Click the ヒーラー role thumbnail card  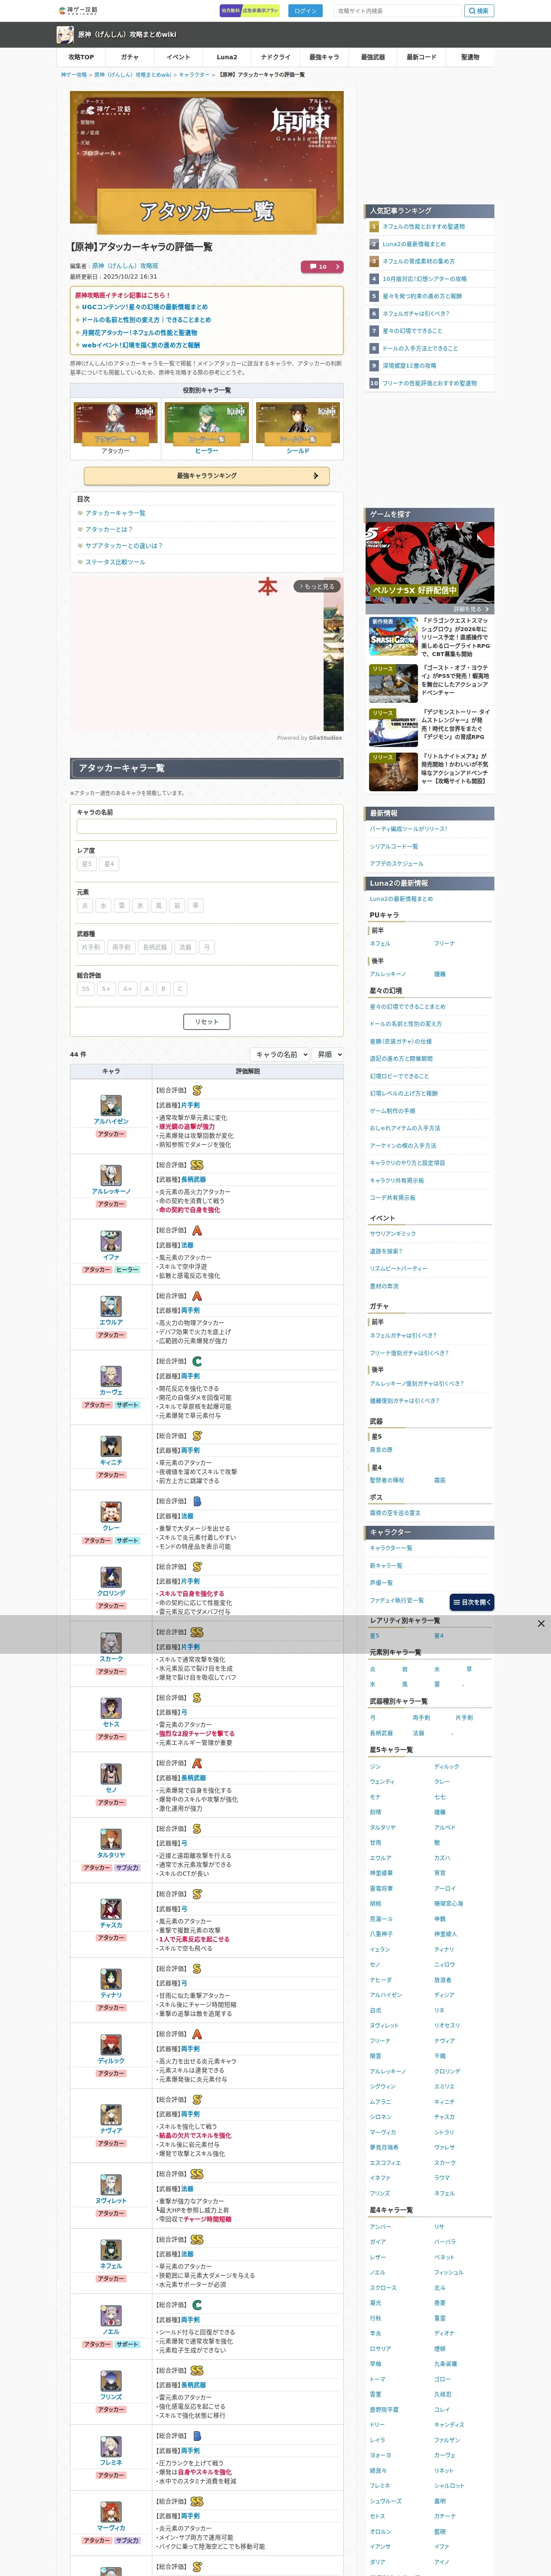point(207,429)
